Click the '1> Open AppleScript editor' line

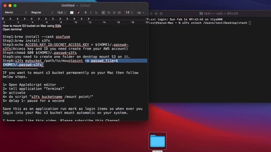point(29,85)
